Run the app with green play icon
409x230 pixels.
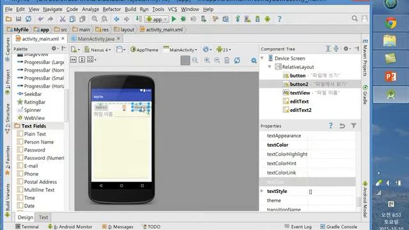[174, 19]
